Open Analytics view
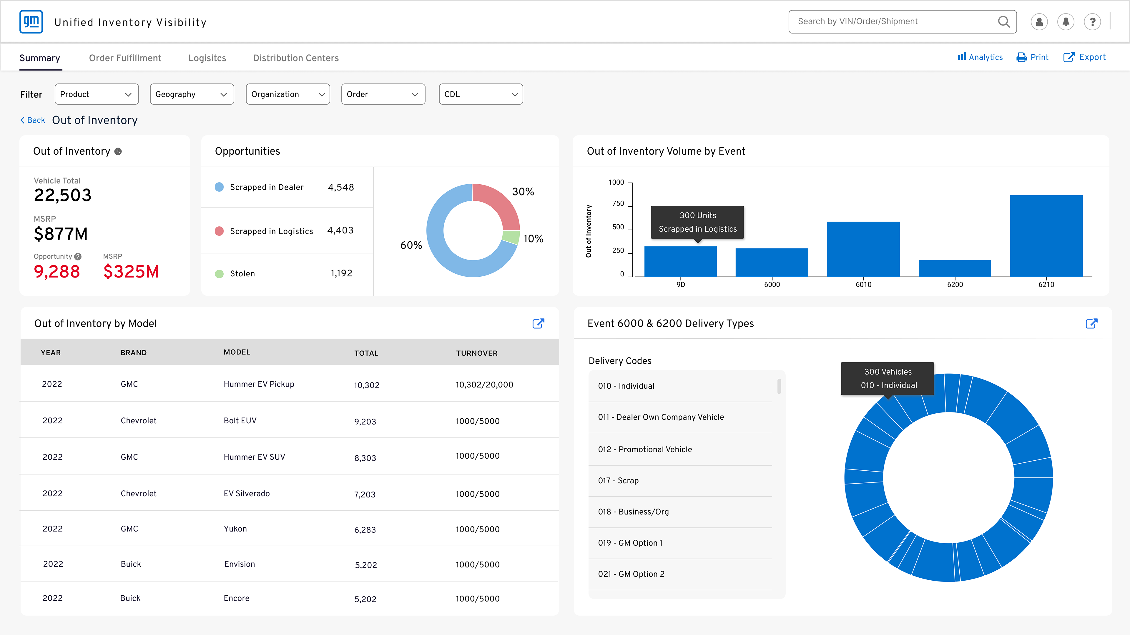 (980, 57)
